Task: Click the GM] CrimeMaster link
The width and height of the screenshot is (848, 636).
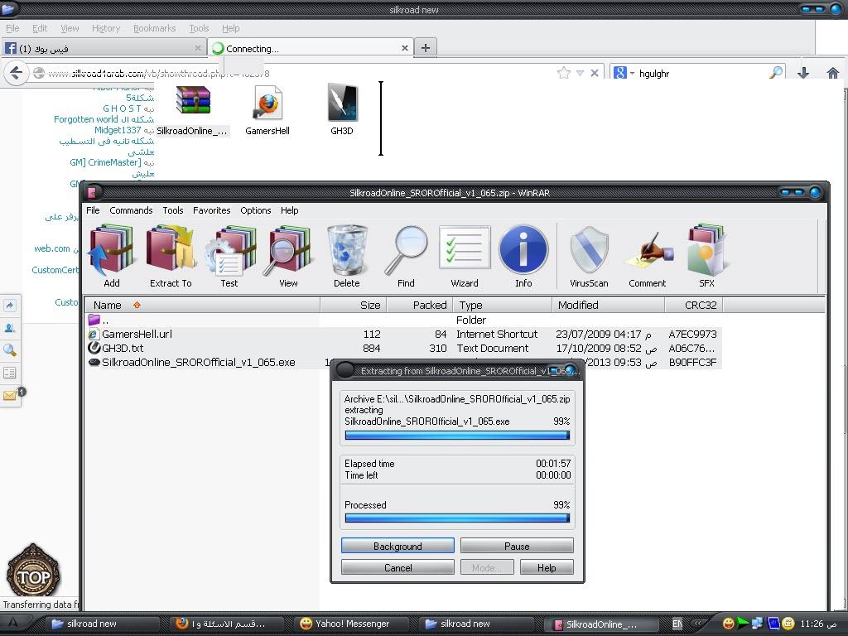Action: point(105,162)
